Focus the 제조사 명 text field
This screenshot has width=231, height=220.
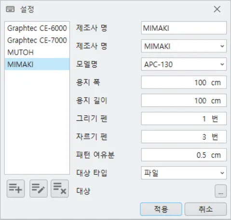[184, 28]
